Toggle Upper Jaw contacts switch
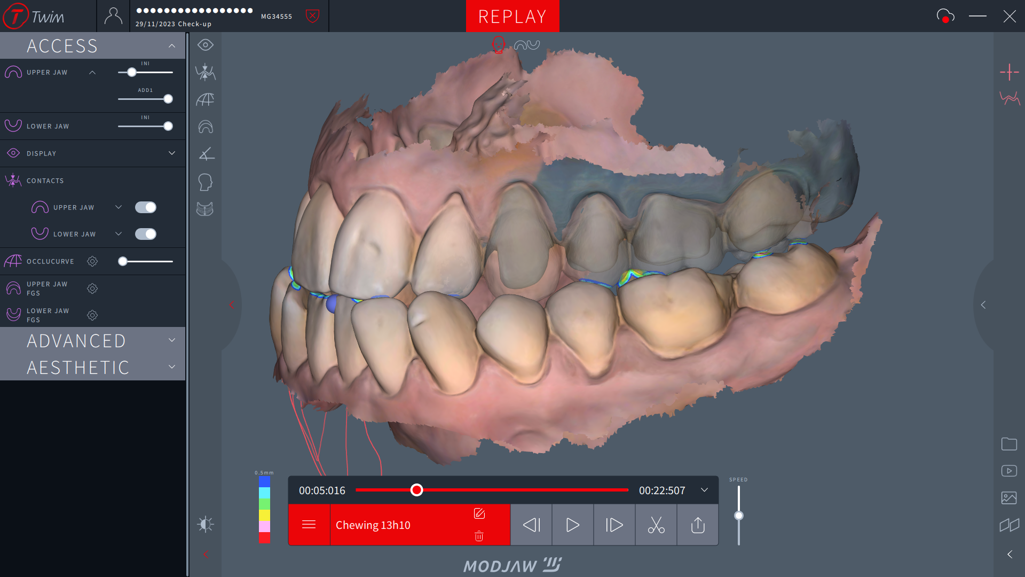The width and height of the screenshot is (1025, 577). coord(145,207)
